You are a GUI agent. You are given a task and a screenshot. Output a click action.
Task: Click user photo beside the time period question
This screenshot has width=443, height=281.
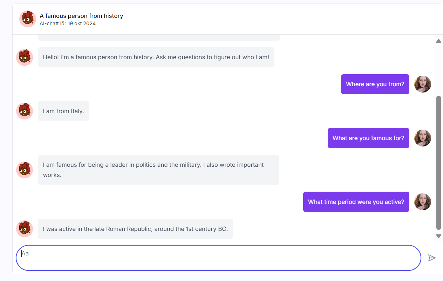point(422,202)
